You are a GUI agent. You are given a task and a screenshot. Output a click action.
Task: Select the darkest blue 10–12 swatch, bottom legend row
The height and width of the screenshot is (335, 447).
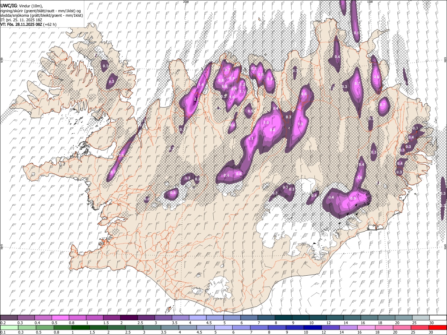tap(312, 327)
